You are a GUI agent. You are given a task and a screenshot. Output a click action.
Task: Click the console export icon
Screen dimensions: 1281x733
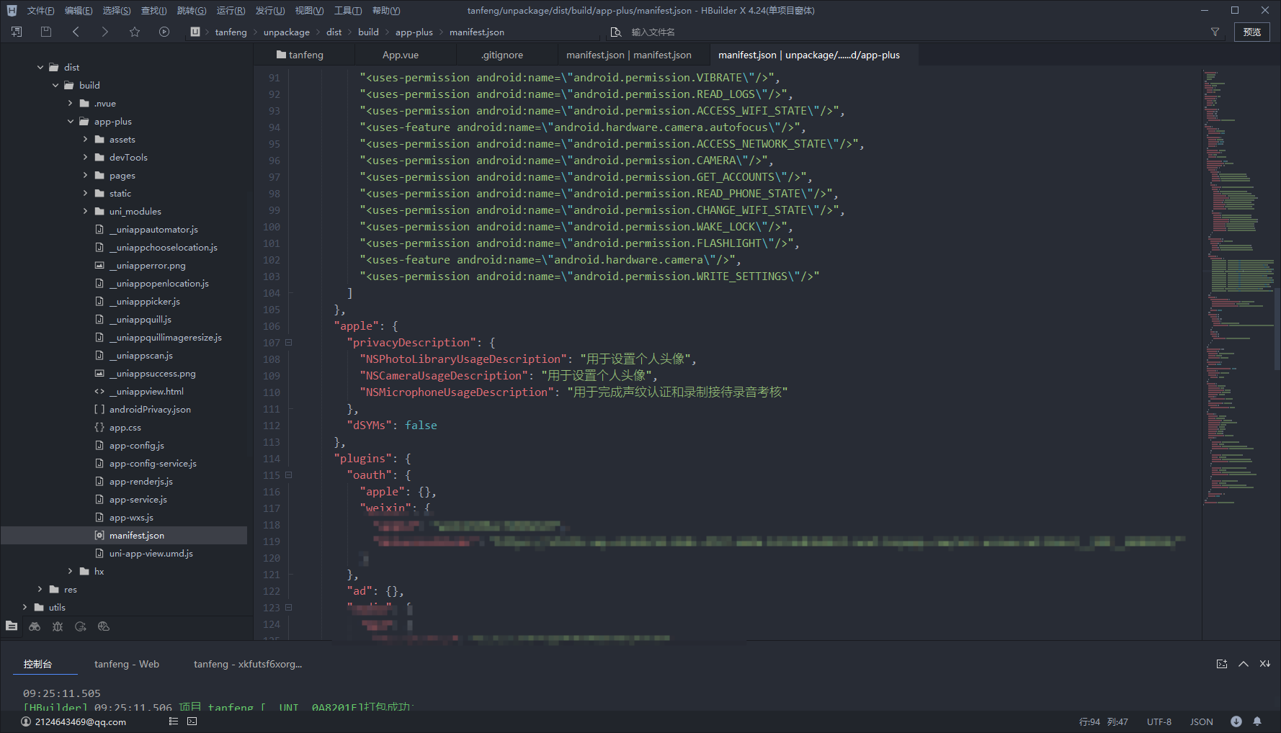pyautogui.click(x=1222, y=664)
